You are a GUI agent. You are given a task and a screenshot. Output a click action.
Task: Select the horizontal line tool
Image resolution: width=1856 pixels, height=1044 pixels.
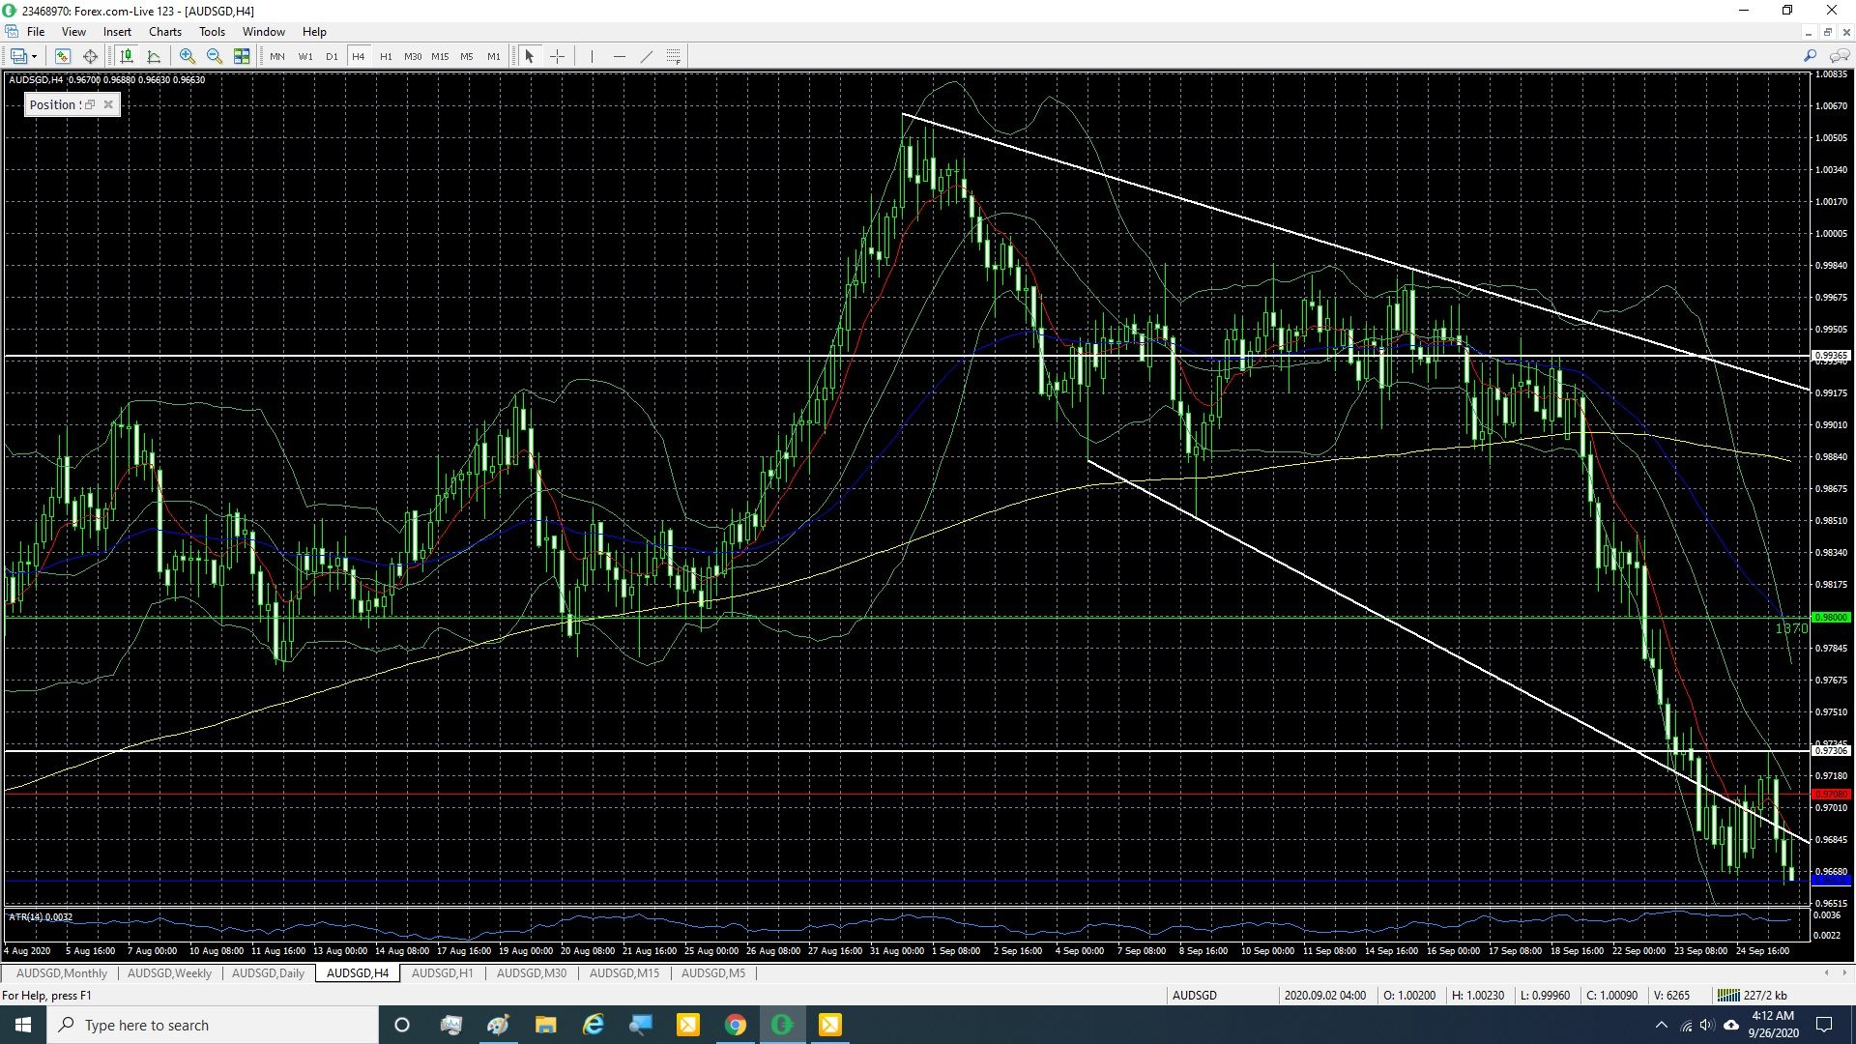[620, 56]
